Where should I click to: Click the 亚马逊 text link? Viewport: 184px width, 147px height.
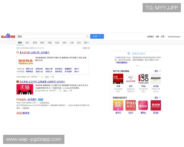[156, 86]
